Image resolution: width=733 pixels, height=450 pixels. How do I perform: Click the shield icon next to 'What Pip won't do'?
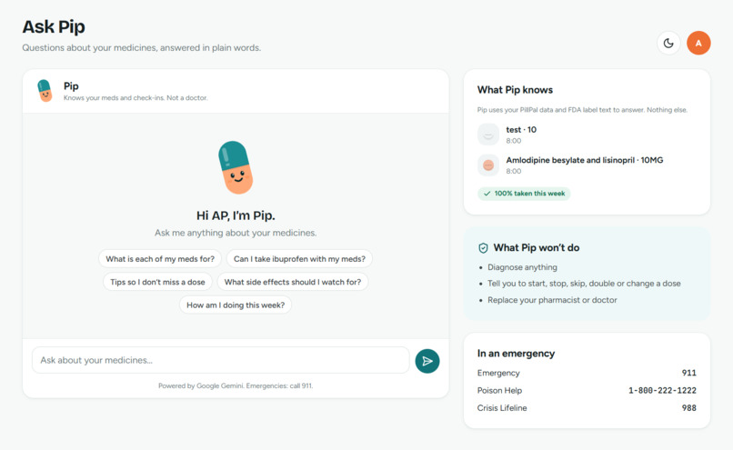pos(484,248)
